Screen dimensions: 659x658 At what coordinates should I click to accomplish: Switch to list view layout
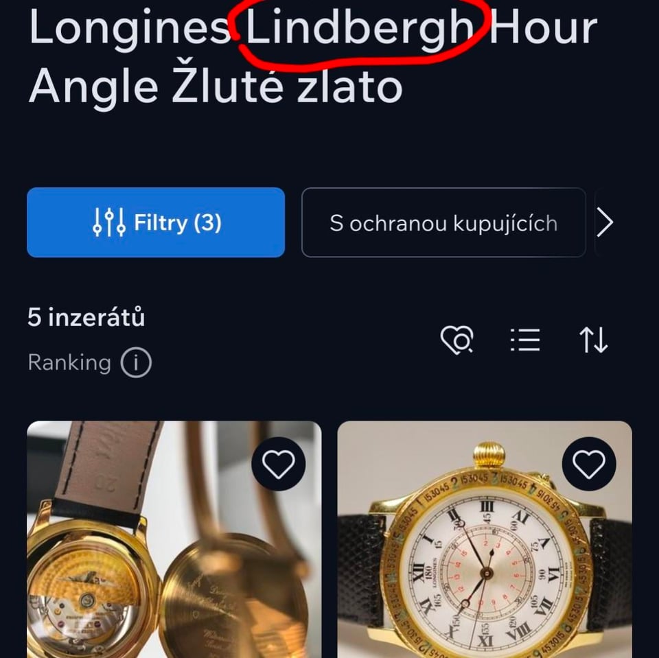pos(525,340)
